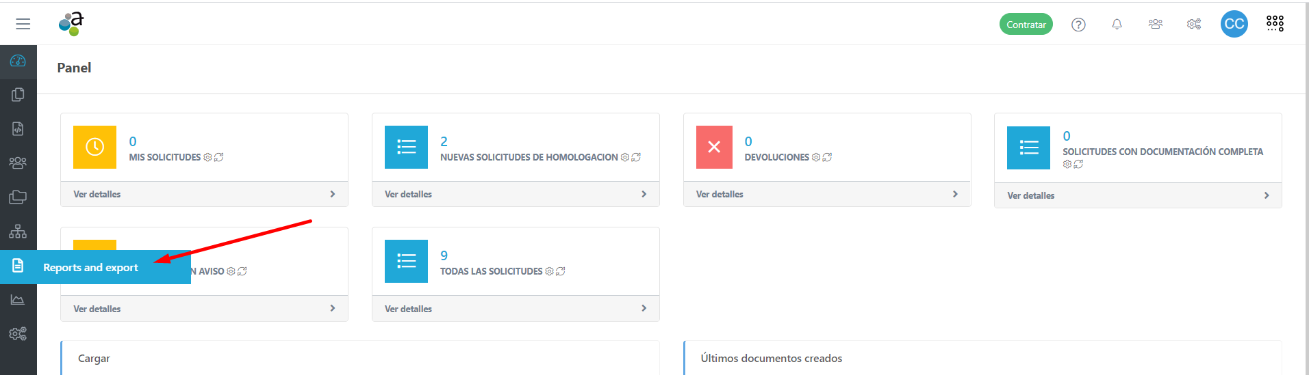The height and width of the screenshot is (375, 1309).
Task: Click the app logo in the header
Action: point(71,24)
